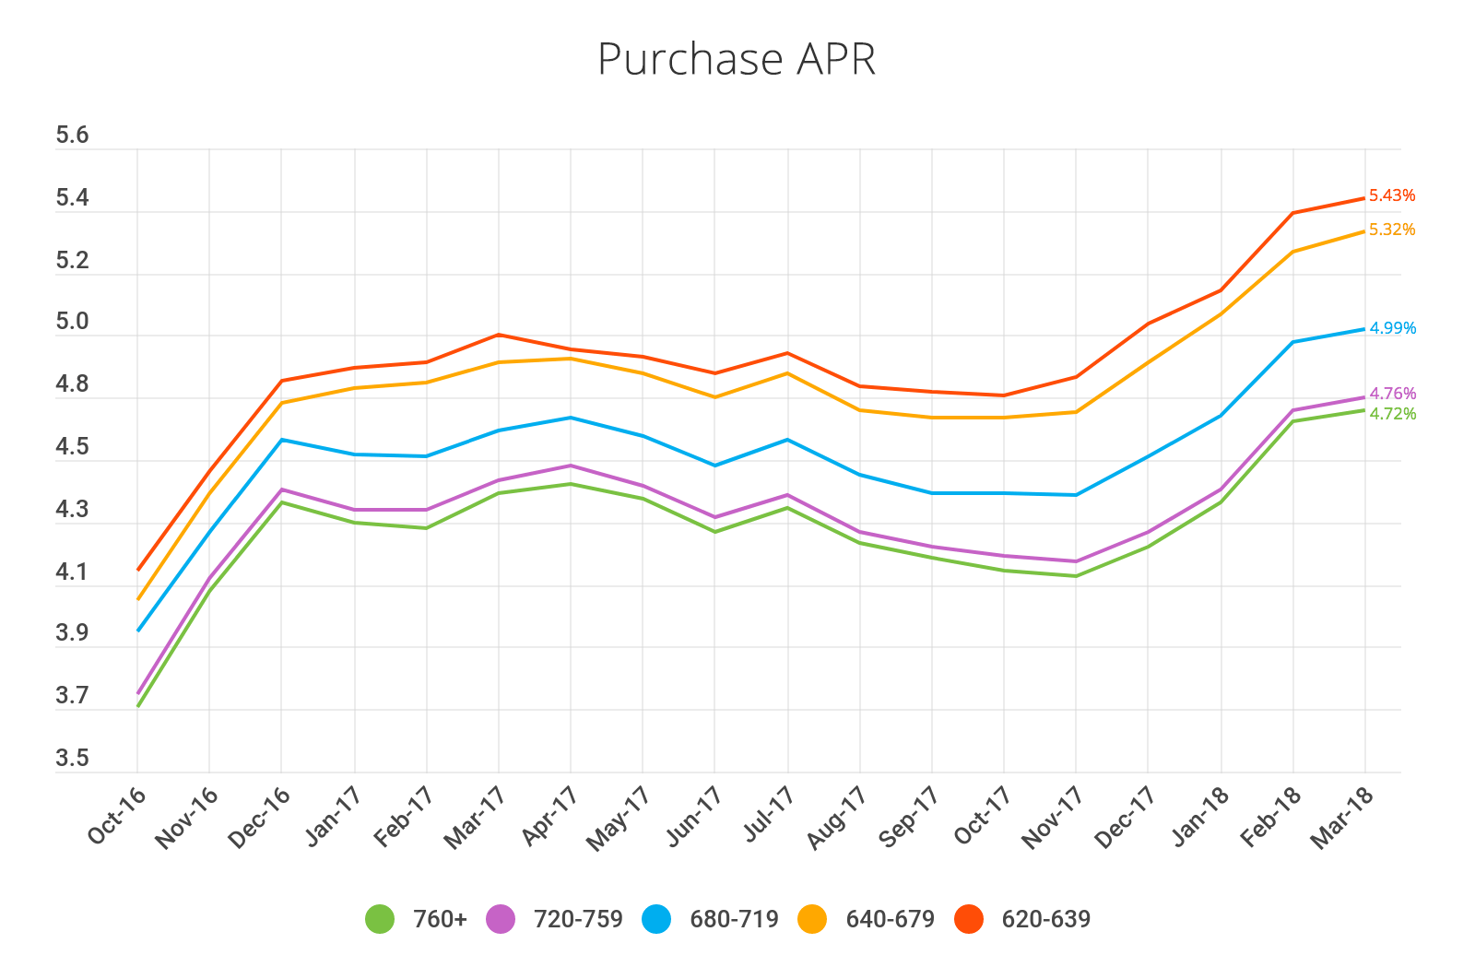Screen dimensions: 1475x967
Task: Toggle the 760+ series legend label
Action: 440,919
